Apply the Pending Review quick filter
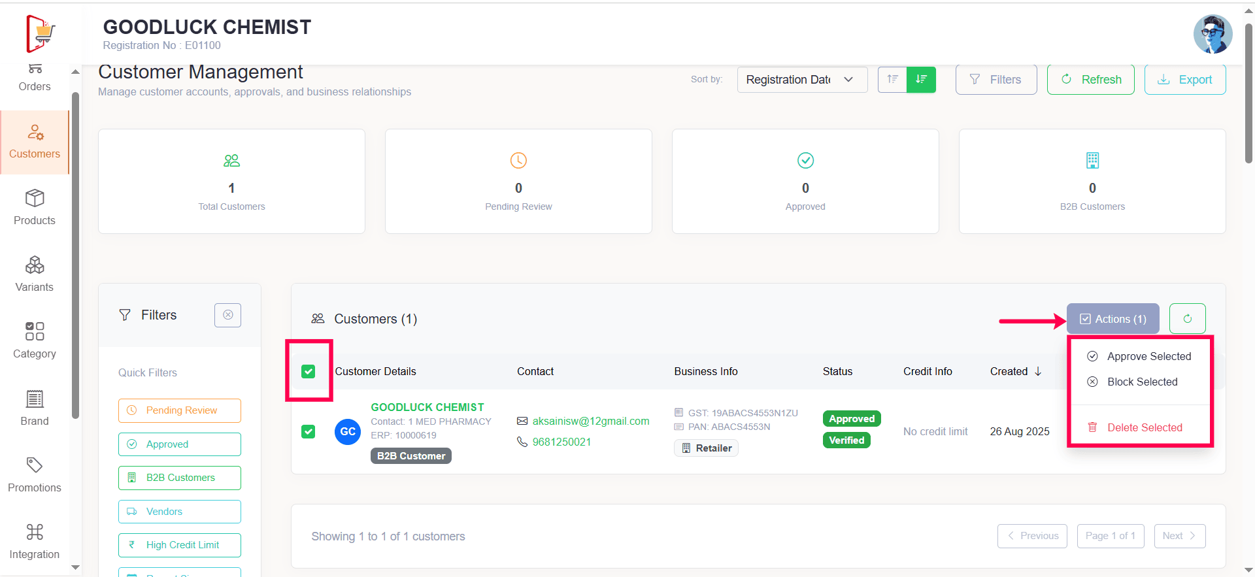This screenshot has height=577, width=1255. coord(180,411)
